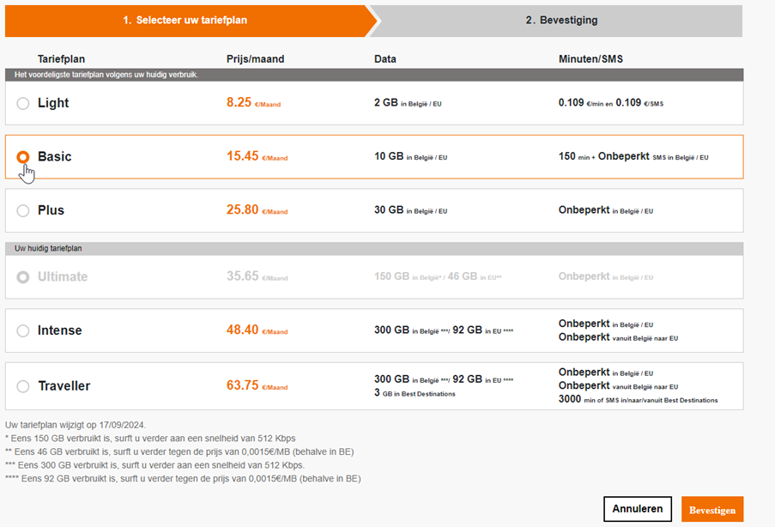This screenshot has height=527, width=775.
Task: Click "Onbeperkt" text in the Plus row
Action: click(x=583, y=209)
